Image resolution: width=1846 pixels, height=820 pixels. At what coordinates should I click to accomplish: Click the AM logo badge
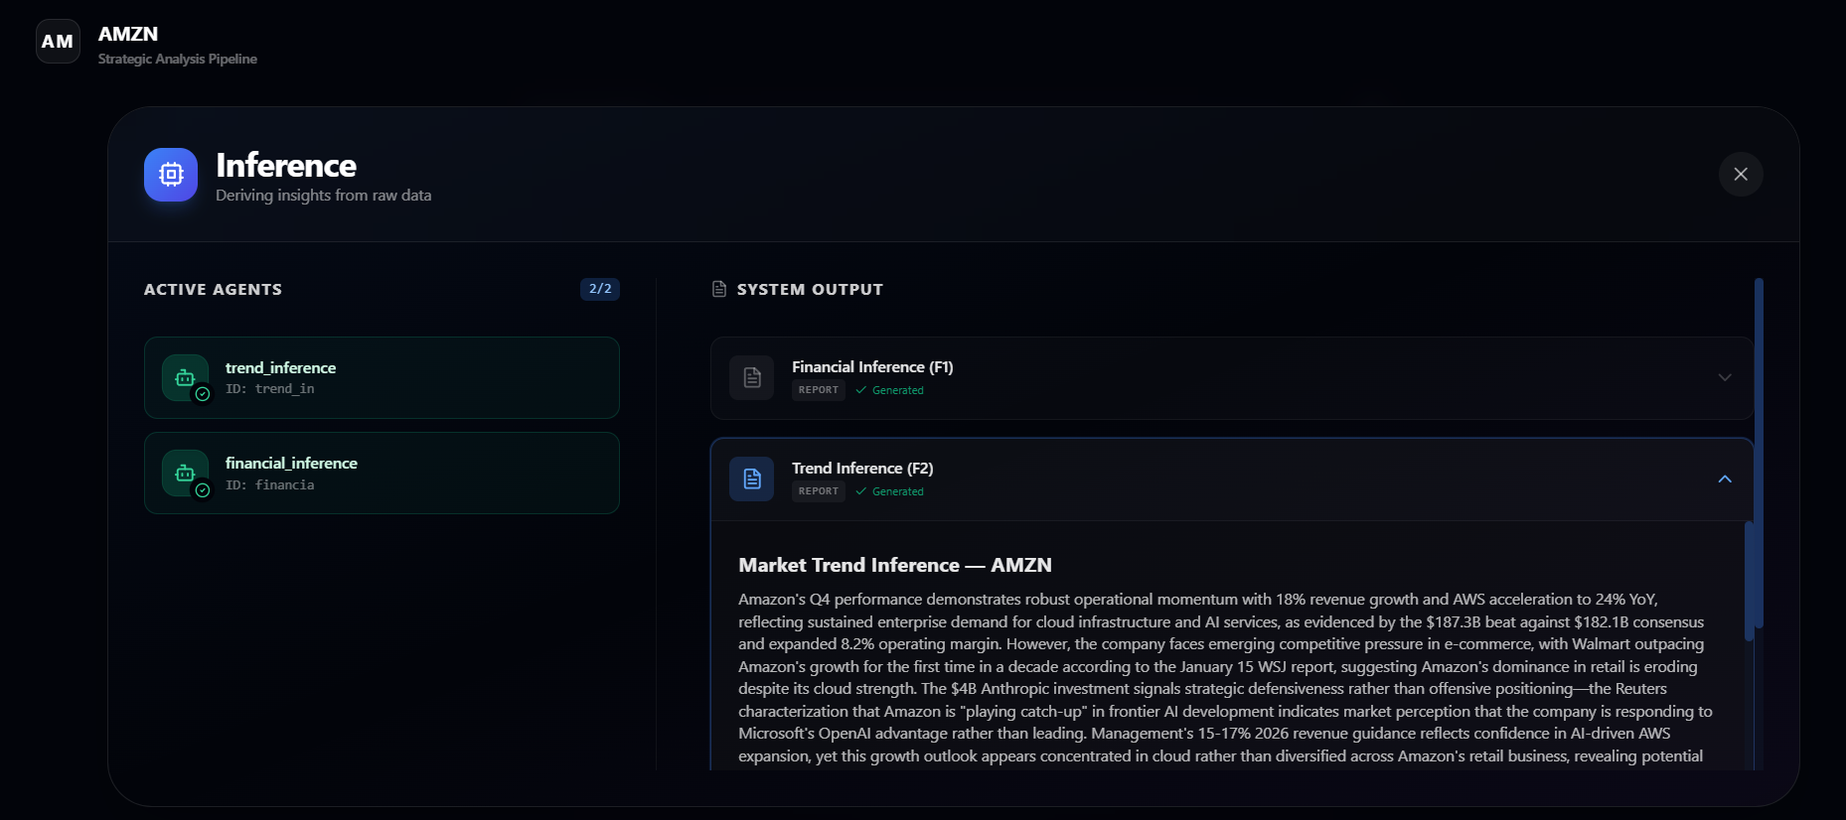point(58,42)
